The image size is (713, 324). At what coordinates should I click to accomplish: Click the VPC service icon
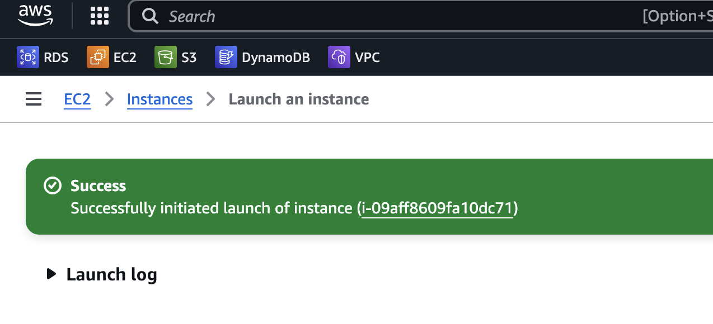(339, 57)
